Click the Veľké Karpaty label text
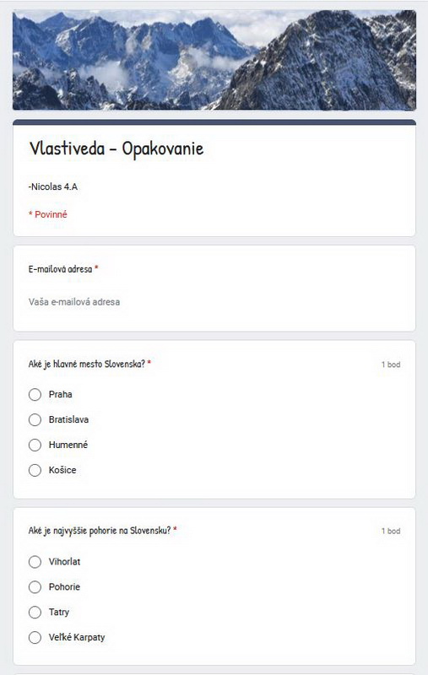 pos(77,638)
